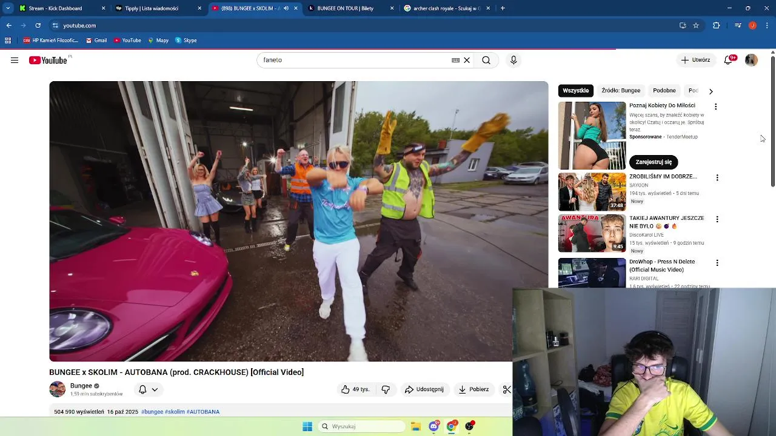Viewport: 776px width, 436px height.
Task: Expand the subscription notification dropdown chevron
Action: click(155, 390)
